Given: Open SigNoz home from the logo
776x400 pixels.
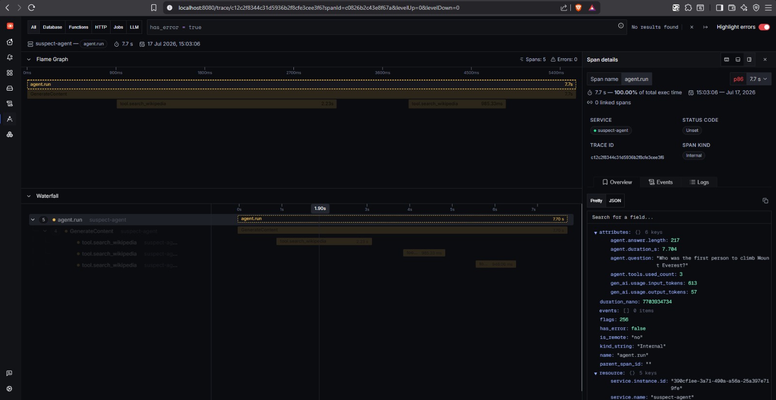Looking at the screenshot, I should pos(10,26).
